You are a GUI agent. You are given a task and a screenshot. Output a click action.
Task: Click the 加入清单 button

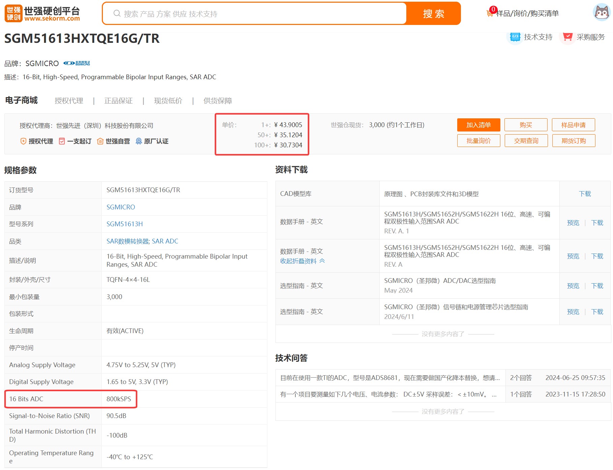pos(478,125)
